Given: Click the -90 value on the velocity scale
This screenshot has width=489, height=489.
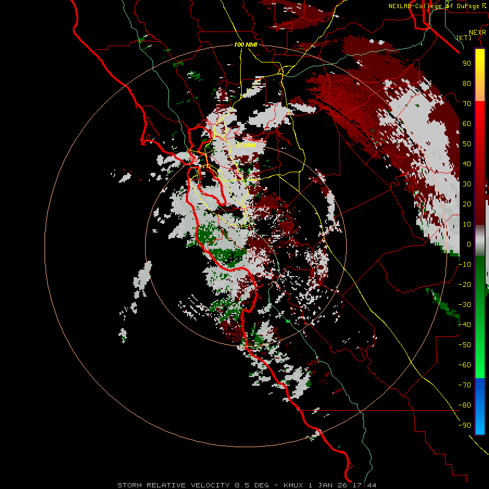Looking at the screenshot, I should (x=465, y=425).
